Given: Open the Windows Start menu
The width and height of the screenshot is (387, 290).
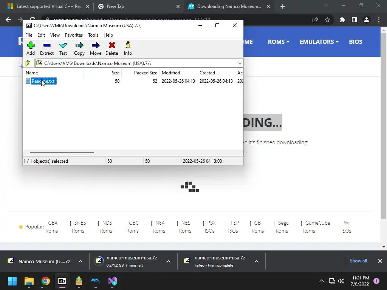Looking at the screenshot, I should (12, 281).
